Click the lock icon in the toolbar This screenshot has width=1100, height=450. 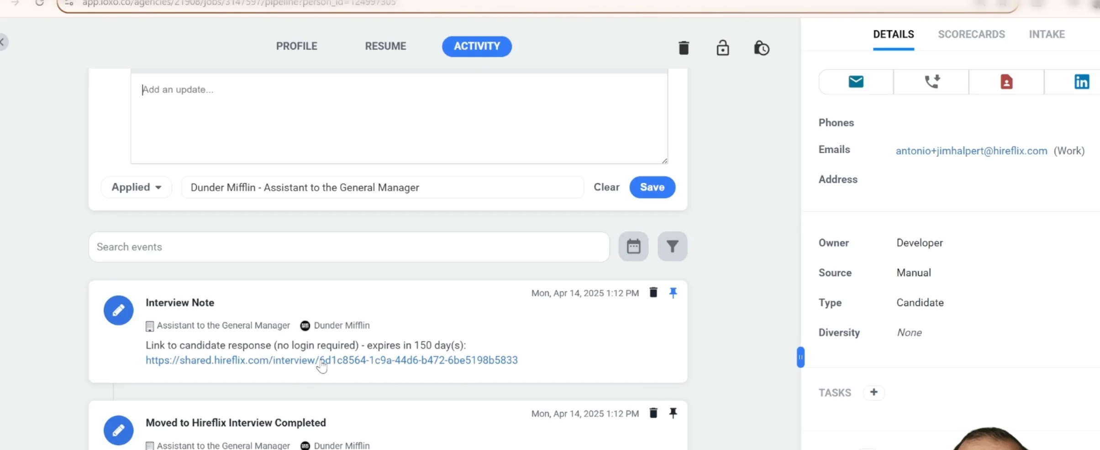[x=722, y=47]
